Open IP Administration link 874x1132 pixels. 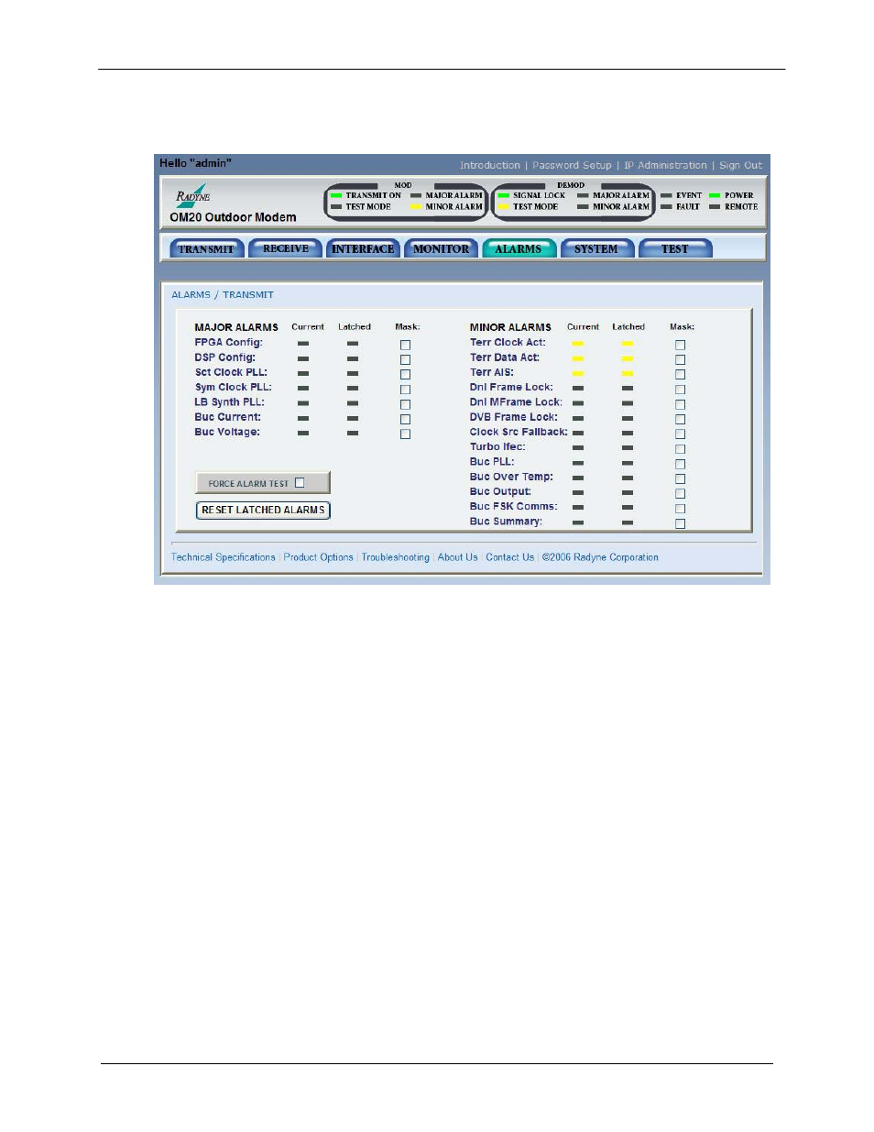(x=665, y=166)
